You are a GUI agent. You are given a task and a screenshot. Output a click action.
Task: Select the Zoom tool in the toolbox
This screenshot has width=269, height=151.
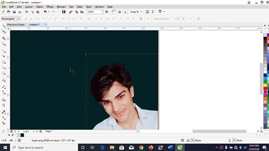(x=4, y=44)
